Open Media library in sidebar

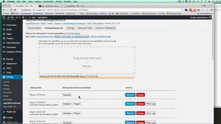[x=9, y=30]
